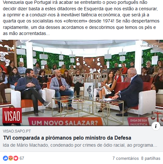The image size is (163, 164).
Task: Click the UM NOVO SALAZAR? banner
Action: (65, 122)
